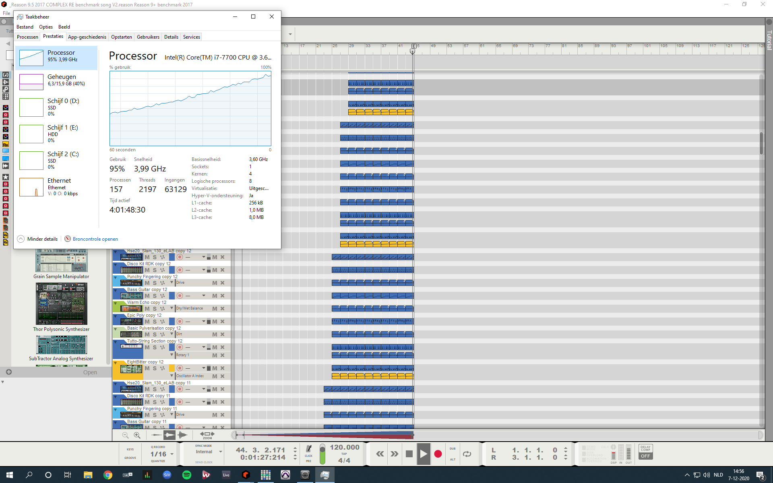Open Spotify from the Windows taskbar

click(186, 475)
